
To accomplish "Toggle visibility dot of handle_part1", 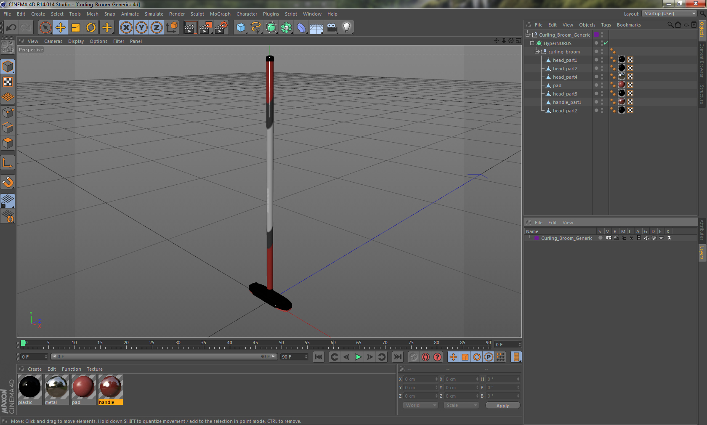I will click(596, 102).
